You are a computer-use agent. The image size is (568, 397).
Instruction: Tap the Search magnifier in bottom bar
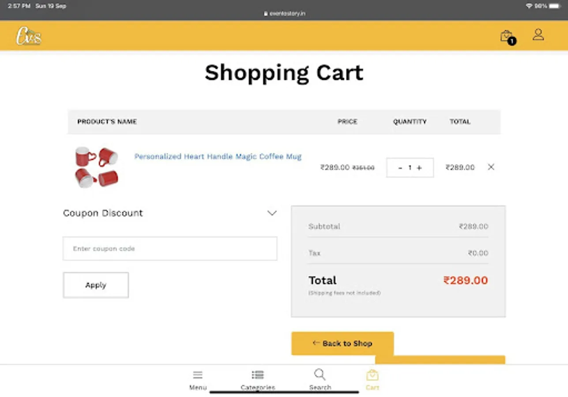(320, 375)
